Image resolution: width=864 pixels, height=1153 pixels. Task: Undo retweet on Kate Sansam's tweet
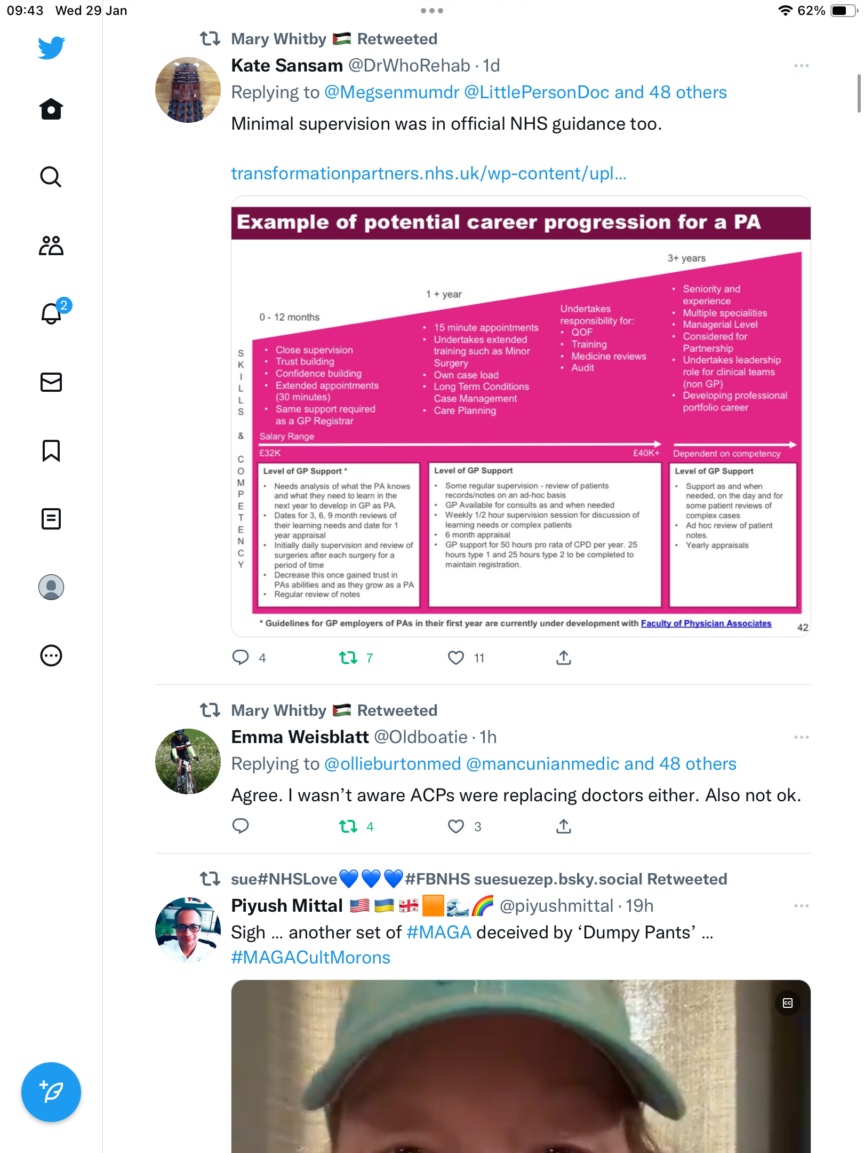(x=348, y=658)
